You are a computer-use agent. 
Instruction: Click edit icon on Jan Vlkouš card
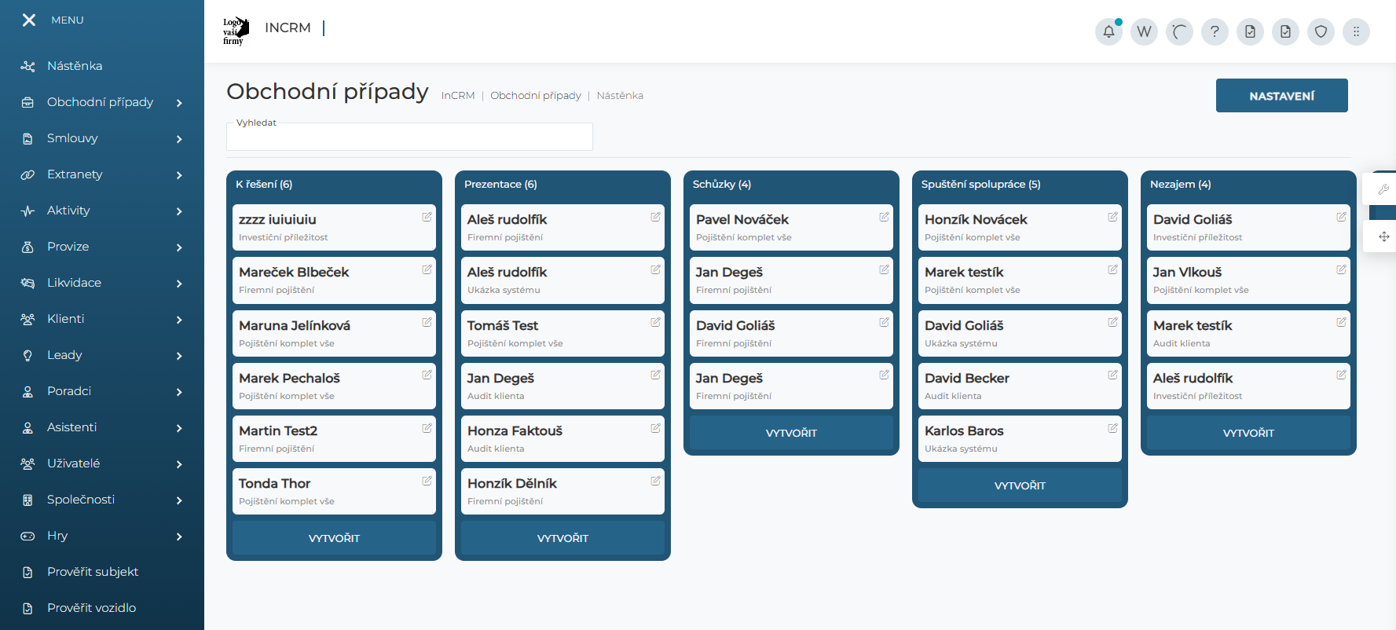click(x=1341, y=269)
